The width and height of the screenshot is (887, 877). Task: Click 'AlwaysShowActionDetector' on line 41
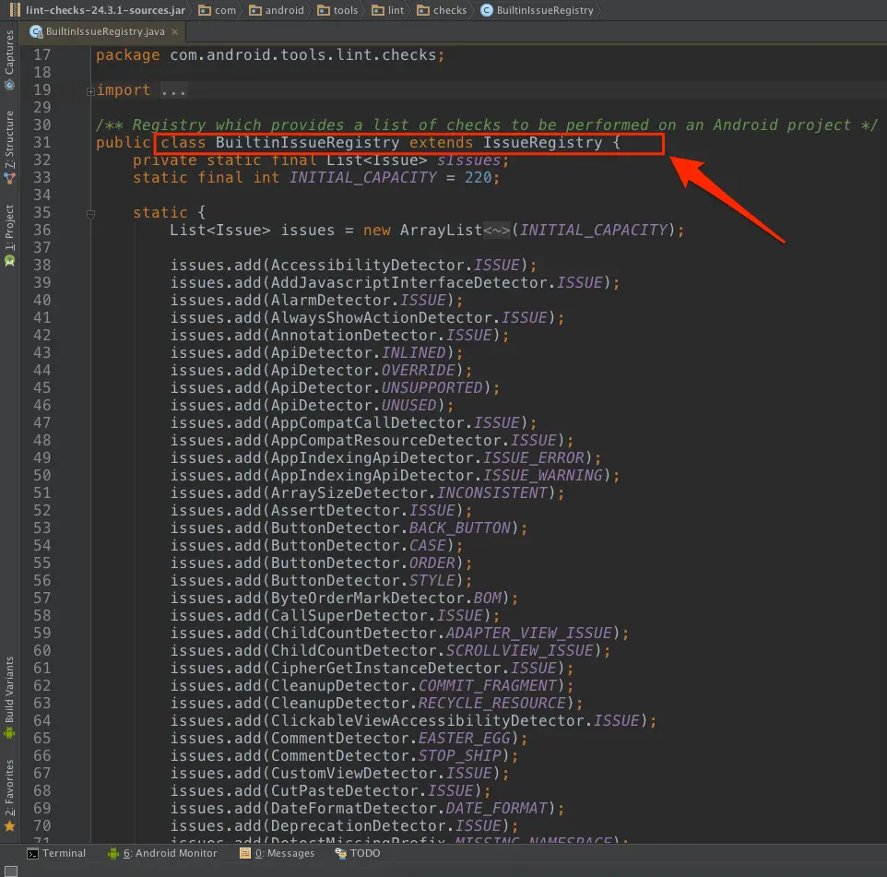point(382,318)
